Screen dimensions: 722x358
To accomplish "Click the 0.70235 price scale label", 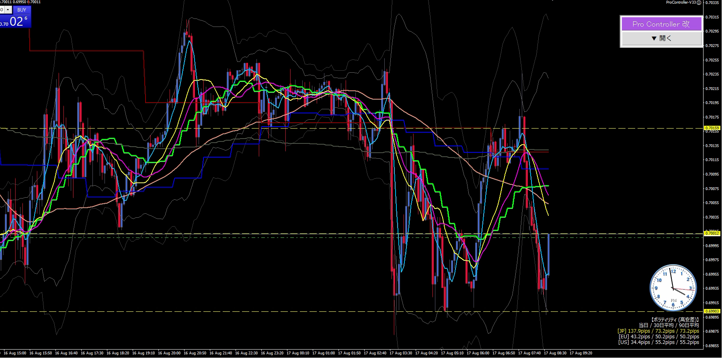I will pyautogui.click(x=712, y=74).
